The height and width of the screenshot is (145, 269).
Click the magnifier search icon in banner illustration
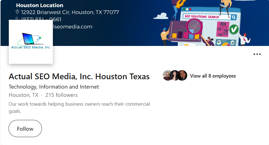[233, 17]
